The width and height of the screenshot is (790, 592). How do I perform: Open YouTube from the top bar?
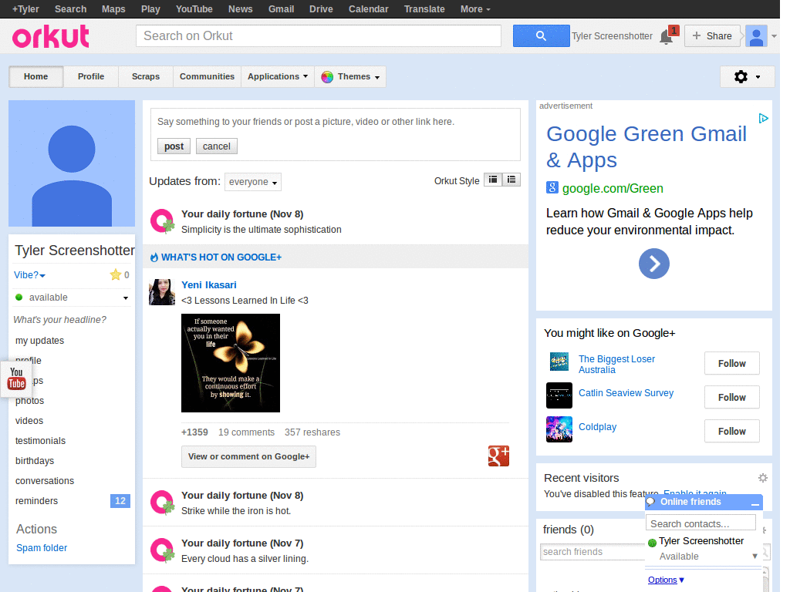click(x=194, y=9)
